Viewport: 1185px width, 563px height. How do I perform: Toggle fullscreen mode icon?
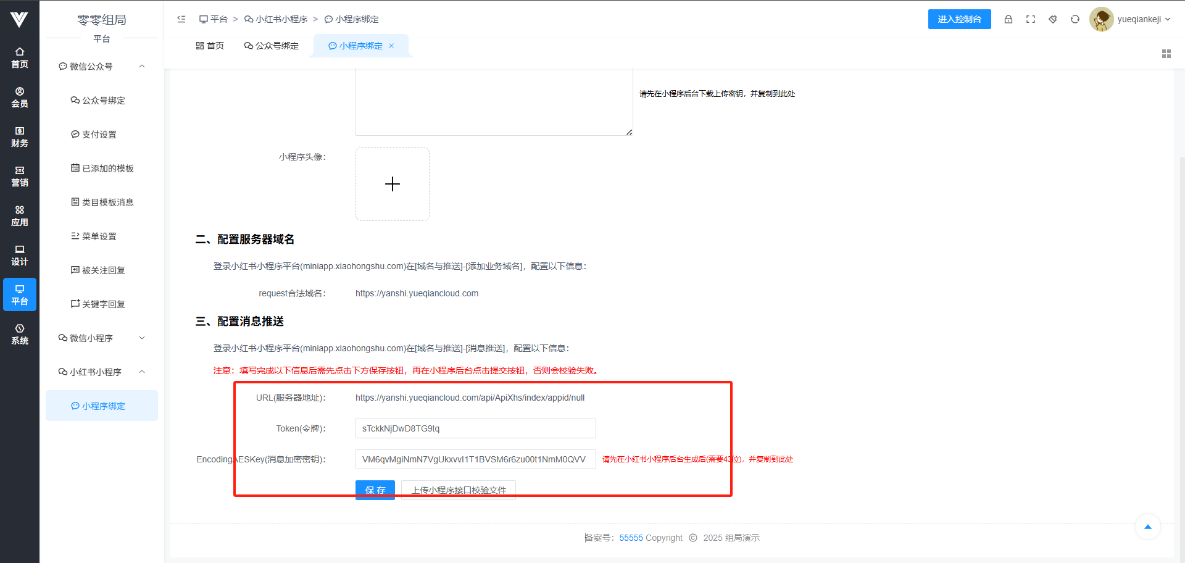[1031, 19]
